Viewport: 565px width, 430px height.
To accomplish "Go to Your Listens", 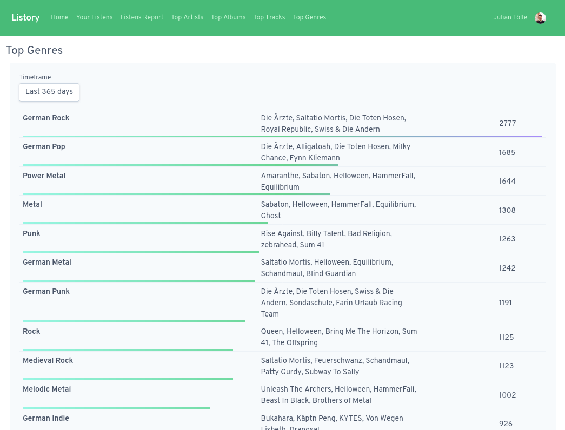I will (94, 17).
